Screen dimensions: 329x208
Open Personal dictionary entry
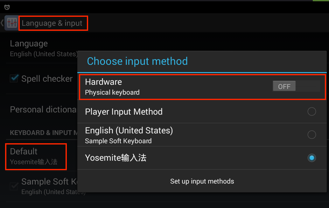(x=42, y=109)
